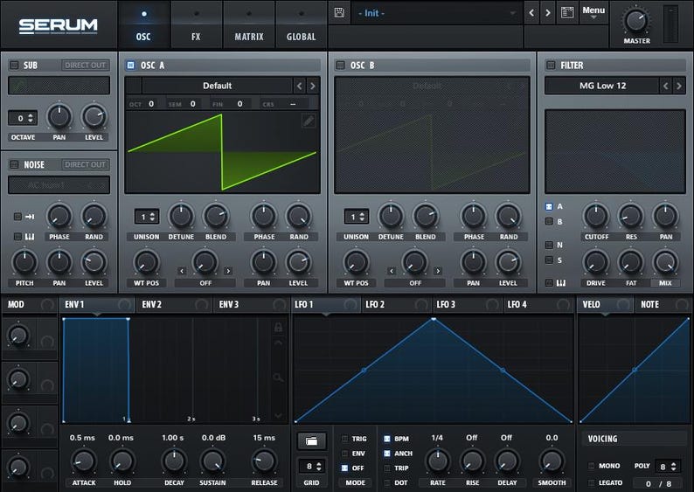Click SUB DIRECT OUT button
694x492 pixels.
pos(86,65)
